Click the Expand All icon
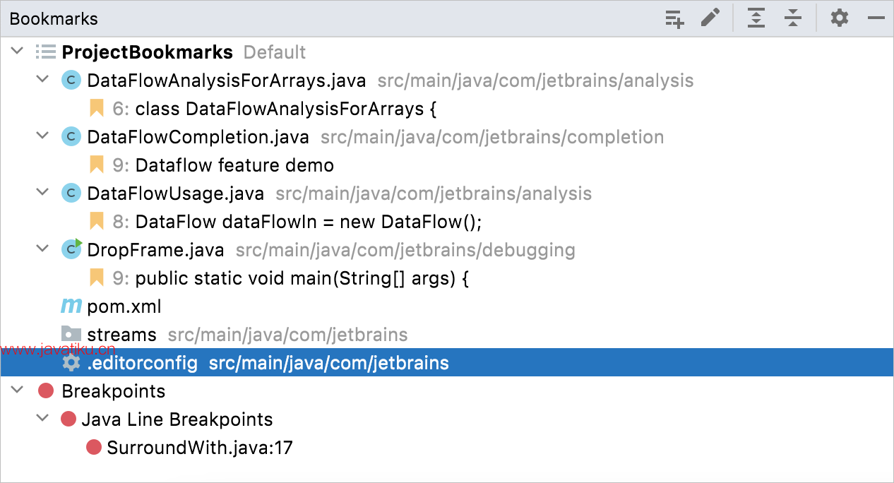Image resolution: width=894 pixels, height=483 pixels. pyautogui.click(x=756, y=18)
